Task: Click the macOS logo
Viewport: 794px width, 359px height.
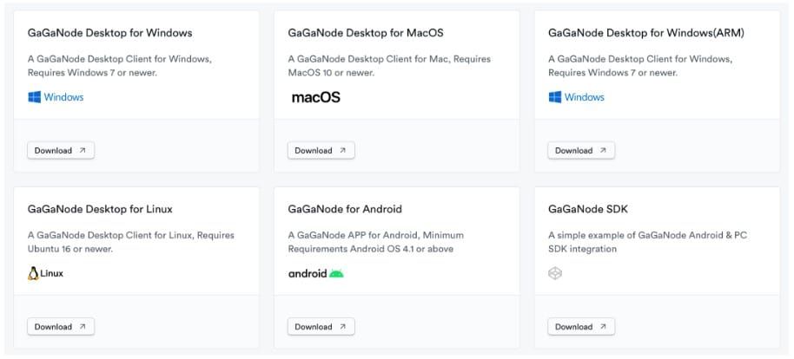Action: (x=316, y=98)
